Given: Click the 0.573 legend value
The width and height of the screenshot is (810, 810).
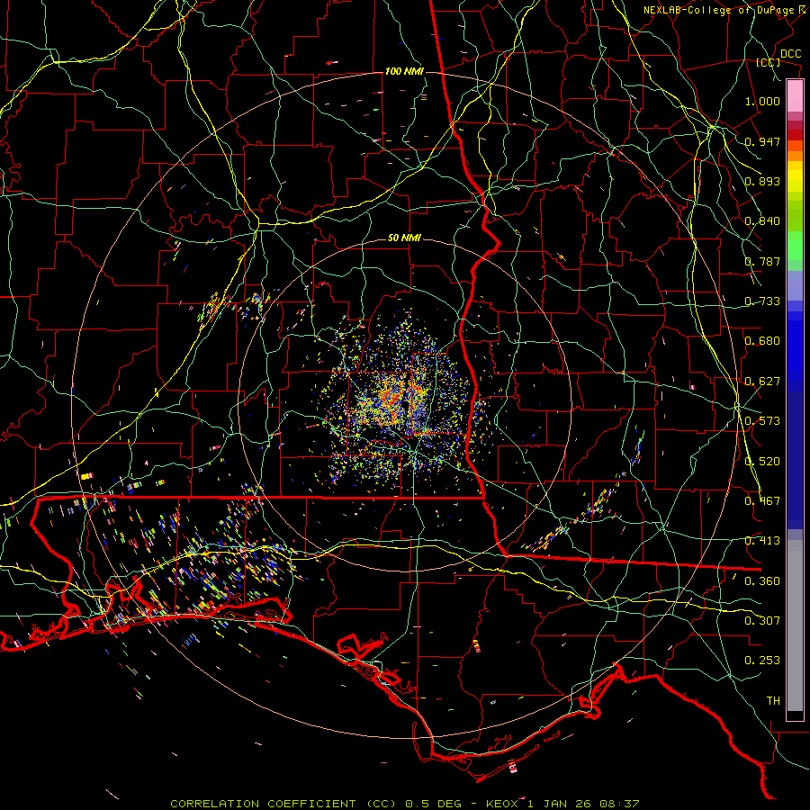Looking at the screenshot, I should point(762,421).
